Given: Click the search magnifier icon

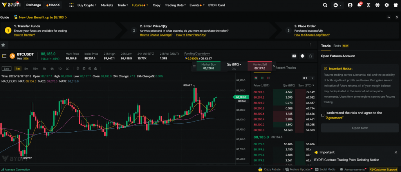Looking at the screenshot, I should [x=325, y=5].
